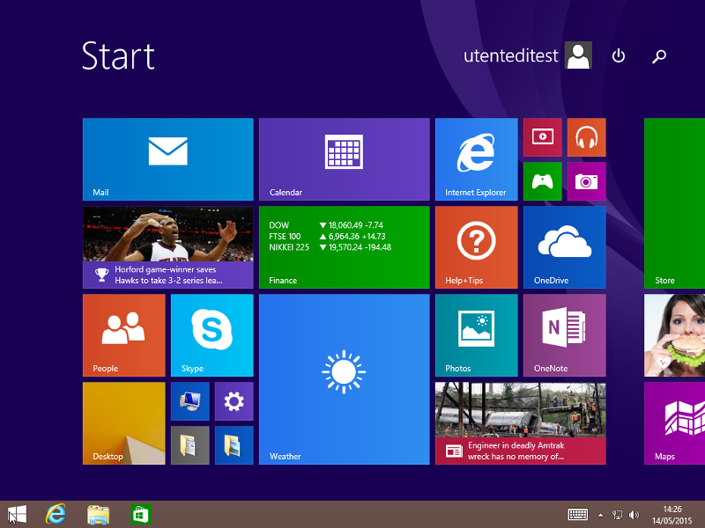Viewport: 705px width, 528px height.
Task: Click the Windows Start button on taskbar
Action: tap(17, 514)
